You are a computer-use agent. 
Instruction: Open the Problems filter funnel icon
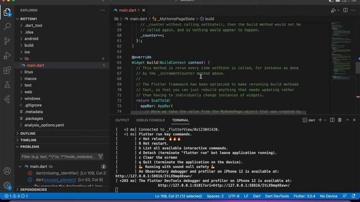click(100, 157)
